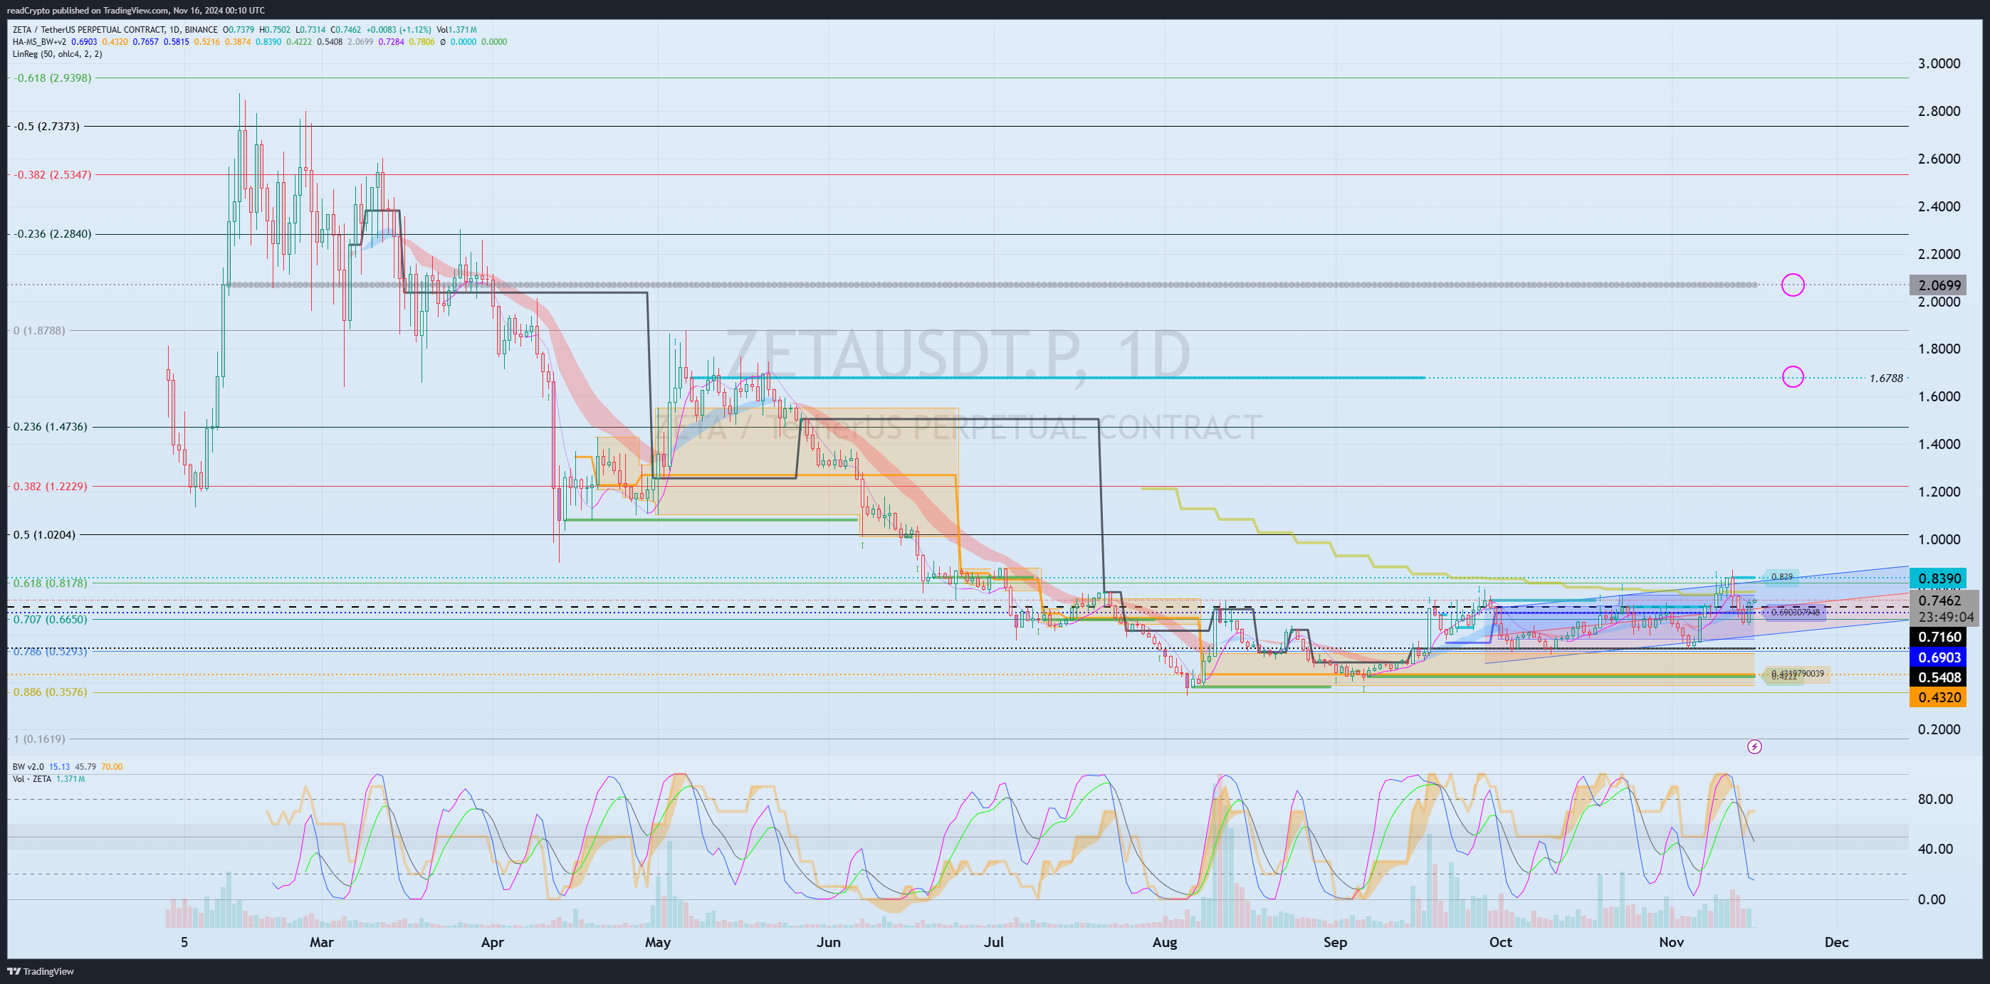Click the cyan 0.8390 price axis tag

(1938, 579)
